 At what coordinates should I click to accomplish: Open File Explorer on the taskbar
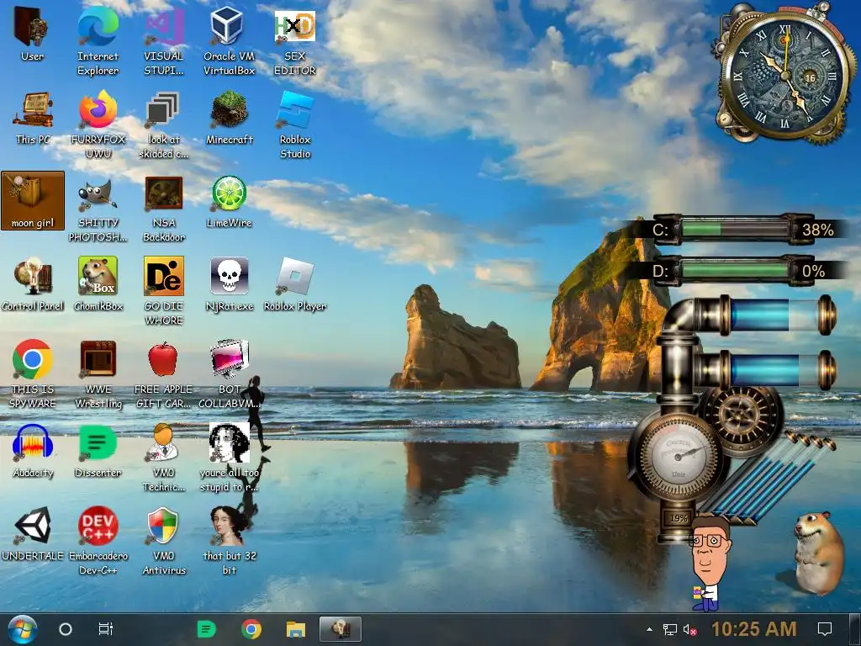tap(295, 629)
